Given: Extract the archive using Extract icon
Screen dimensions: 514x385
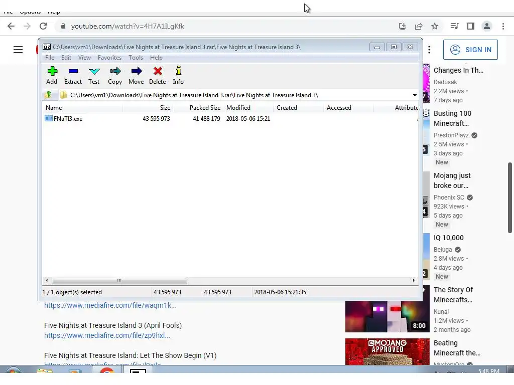Looking at the screenshot, I should [x=73, y=75].
